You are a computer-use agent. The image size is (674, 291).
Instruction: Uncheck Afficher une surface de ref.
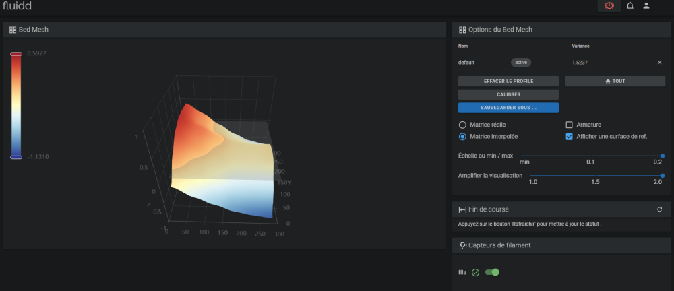coord(569,137)
